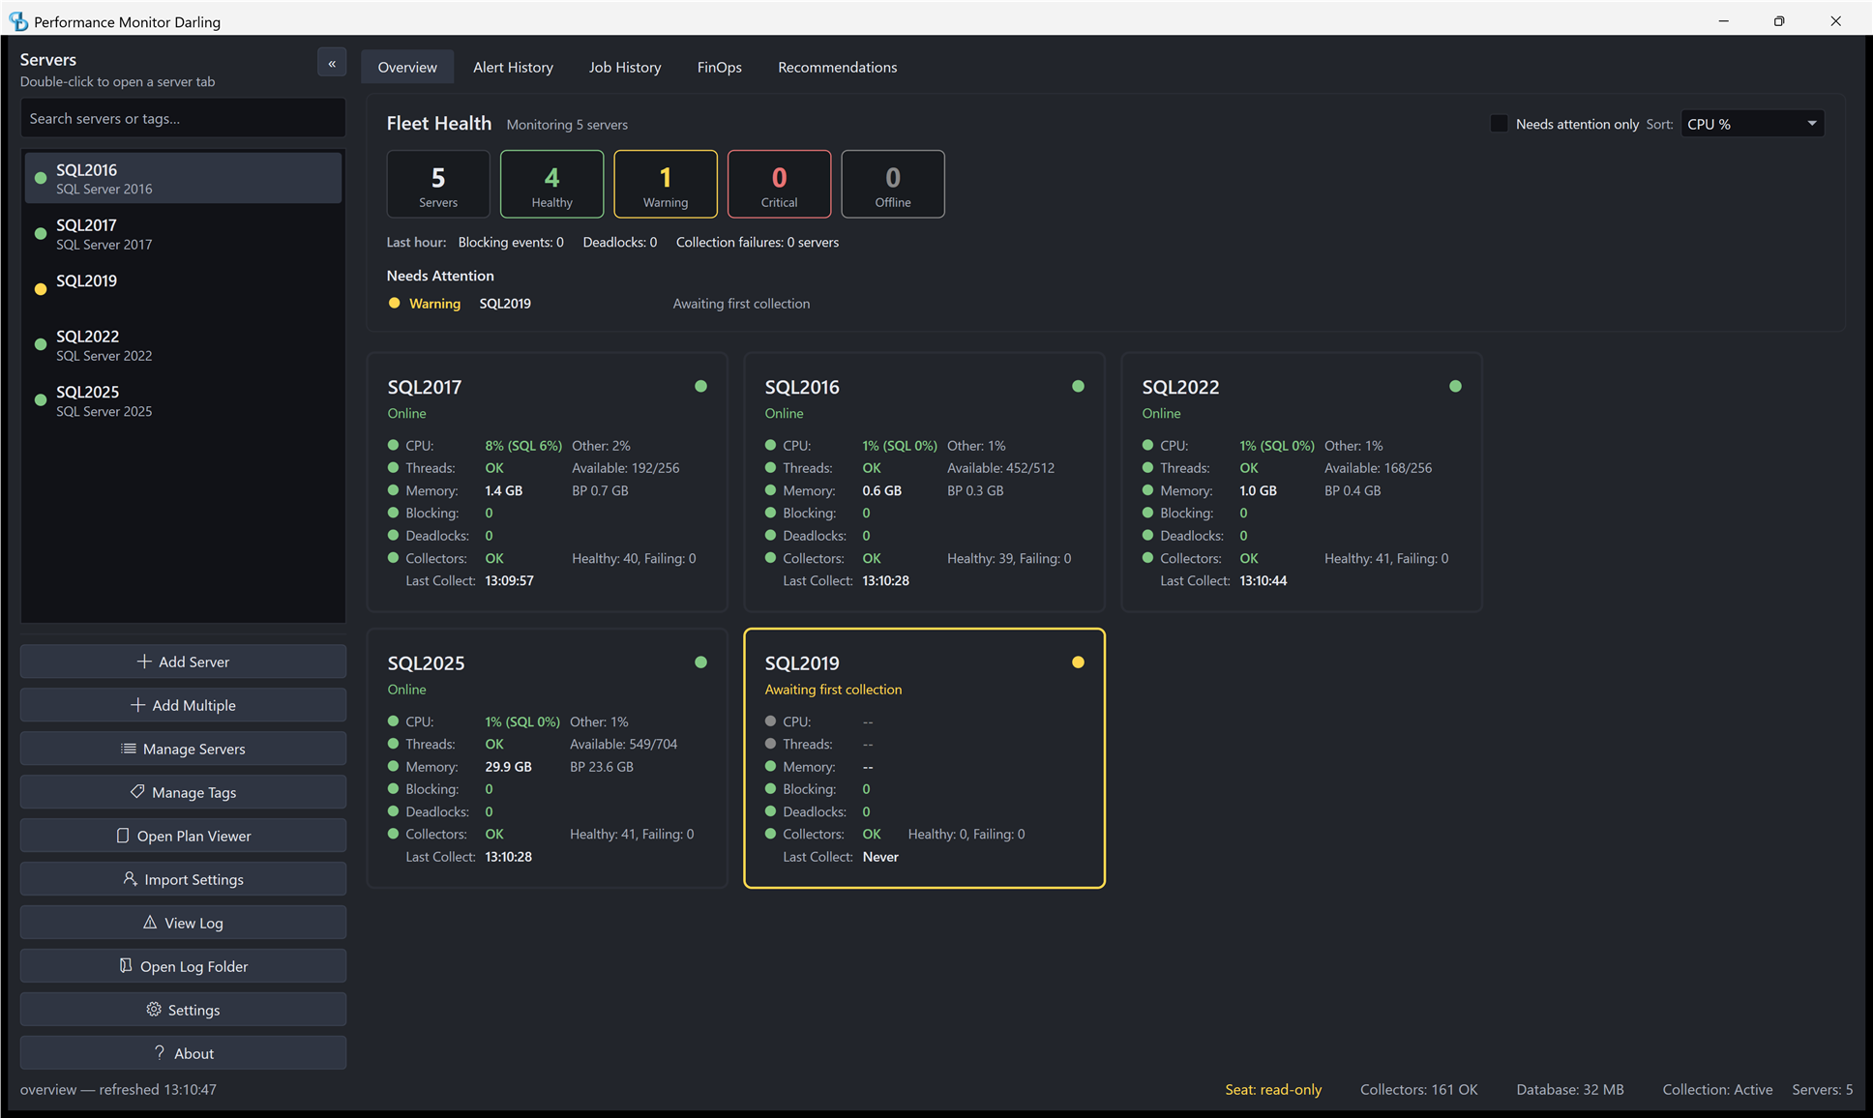The width and height of the screenshot is (1873, 1118).
Task: Click the green status dot on SQL2022 card
Action: [1455, 386]
